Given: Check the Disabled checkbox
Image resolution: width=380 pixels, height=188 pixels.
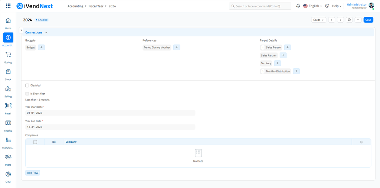Looking at the screenshot, I should 27,85.
